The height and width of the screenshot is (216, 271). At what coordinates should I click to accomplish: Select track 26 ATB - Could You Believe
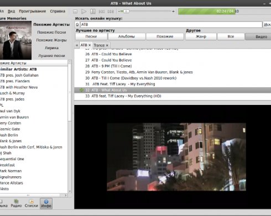click(173, 54)
